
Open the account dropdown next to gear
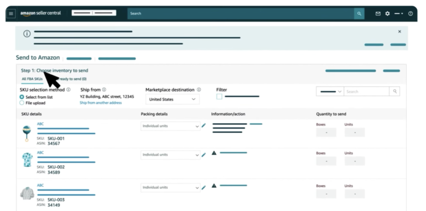[399, 14]
